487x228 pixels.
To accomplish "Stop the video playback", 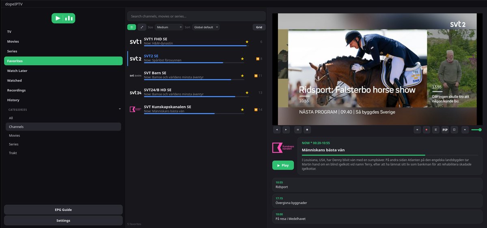I will 307,130.
